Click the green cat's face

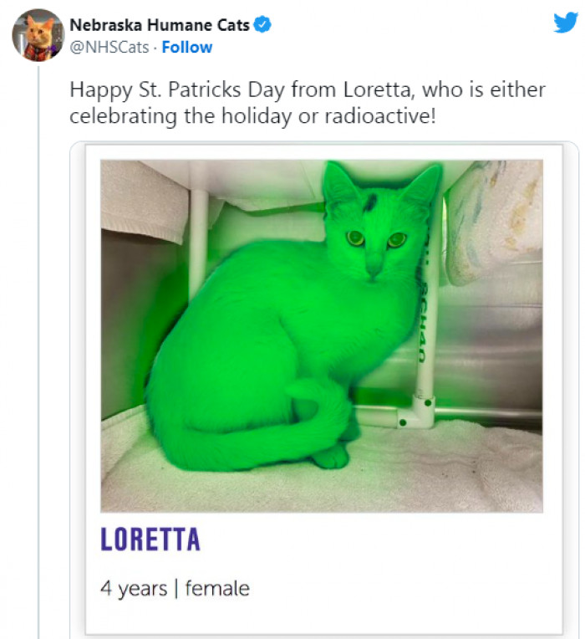click(374, 238)
